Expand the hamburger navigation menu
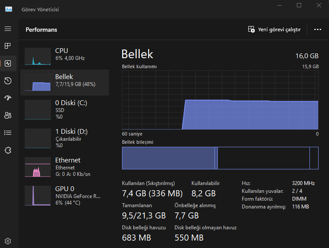 8,29
